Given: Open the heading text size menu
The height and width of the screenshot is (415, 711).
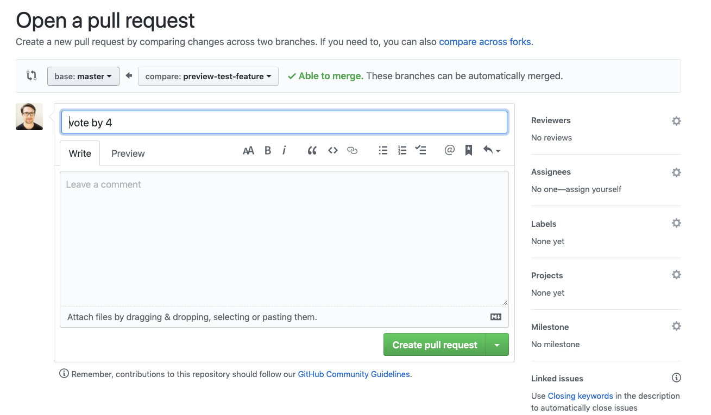Looking at the screenshot, I should (248, 150).
